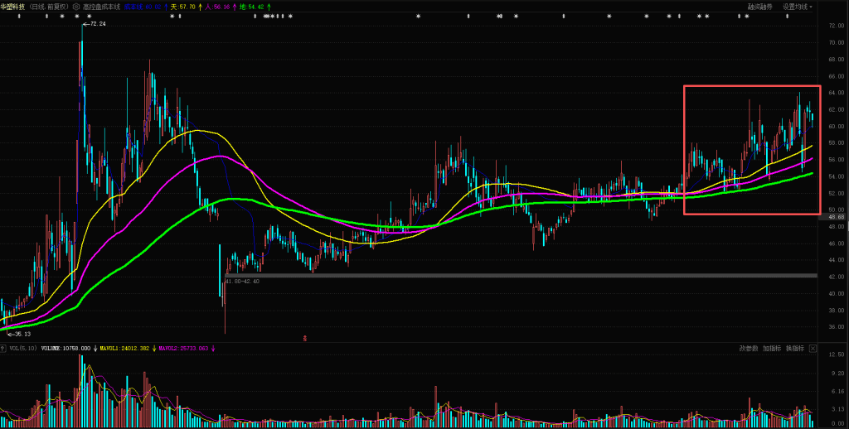
Task: Click the gray 41.80-42.40 gap band
Action: tap(521, 276)
